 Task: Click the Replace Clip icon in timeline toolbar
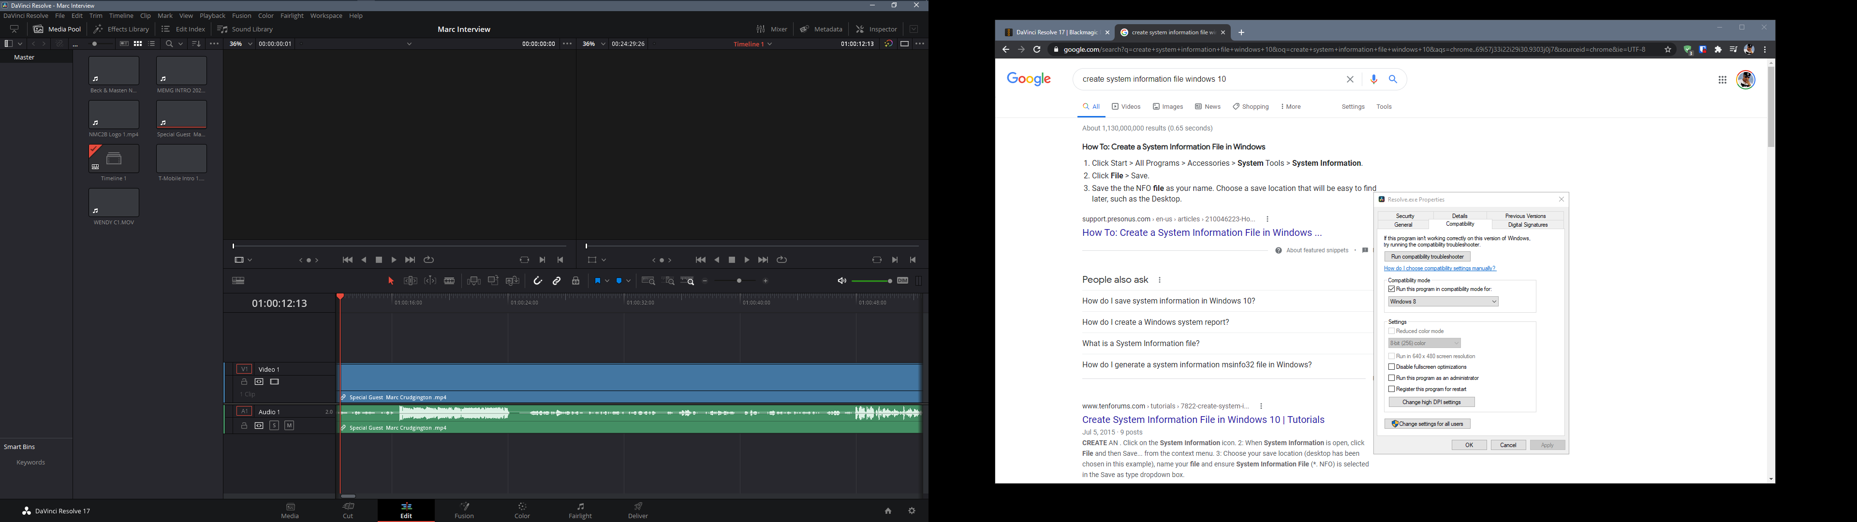coord(513,281)
